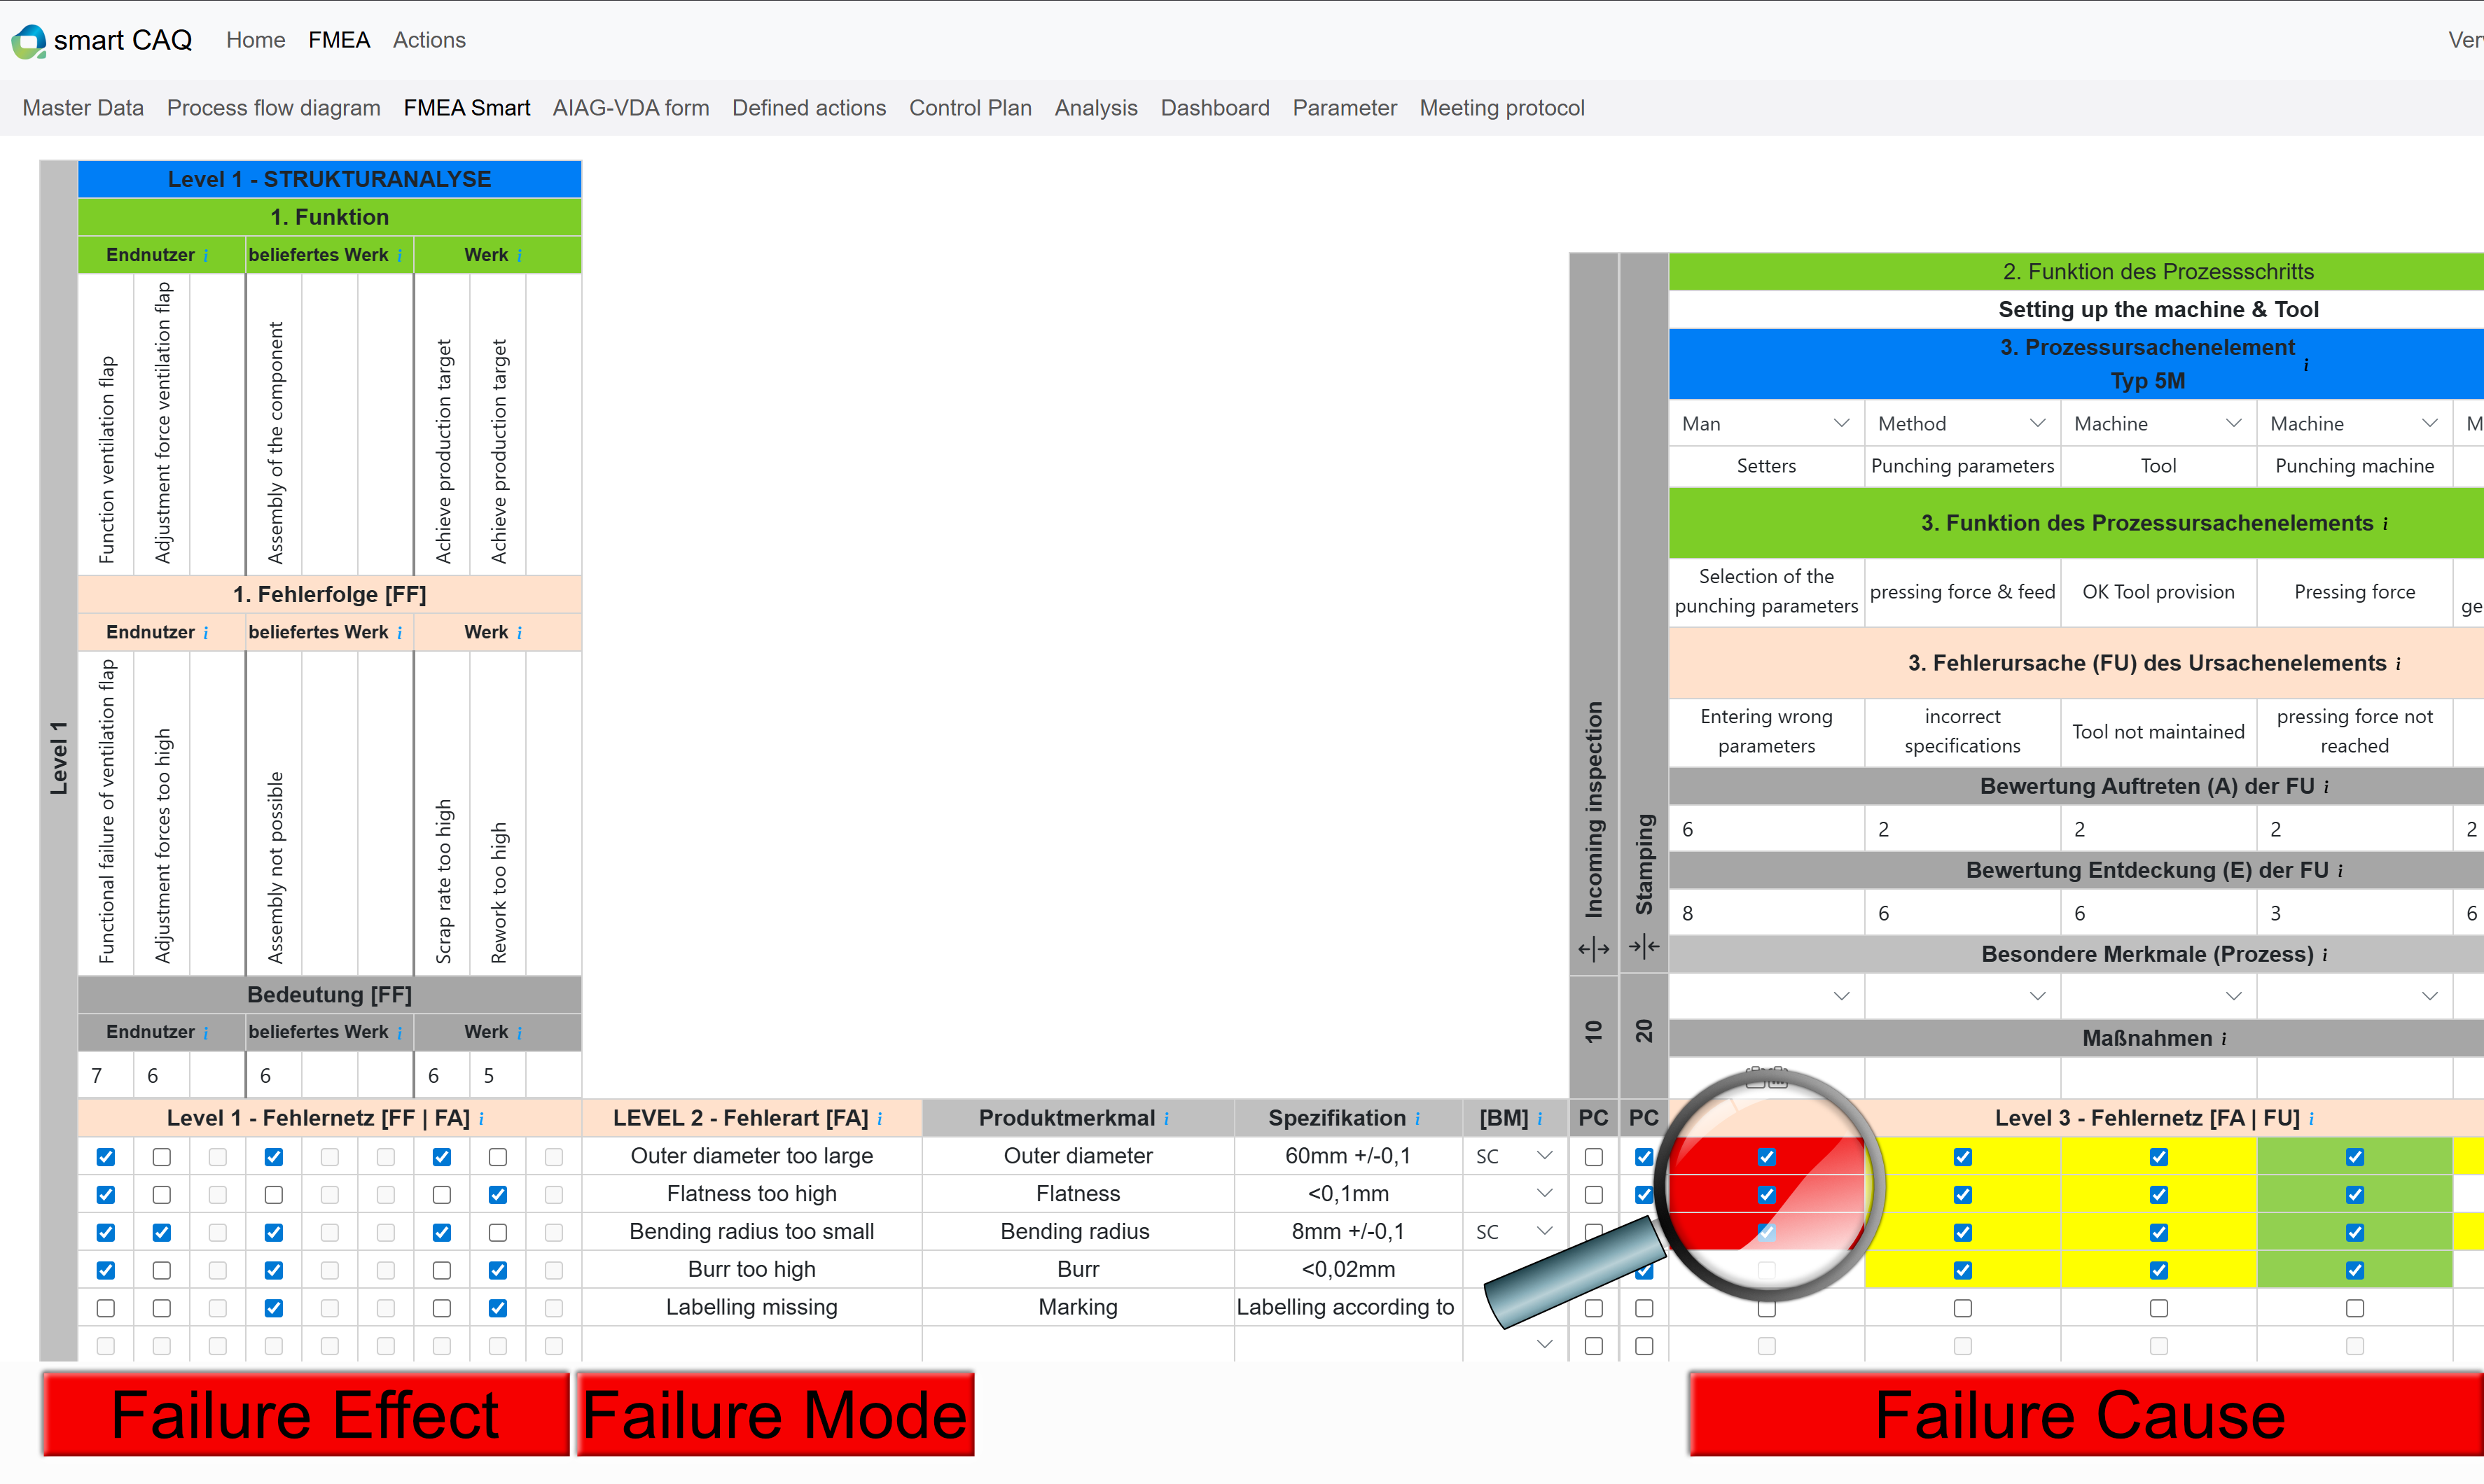The width and height of the screenshot is (2484, 1484).
Task: Click info icon next to Produktmerkmal header
Action: (1167, 1119)
